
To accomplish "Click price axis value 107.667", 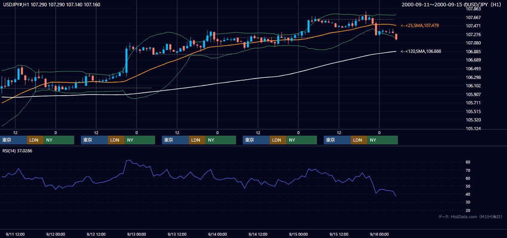I will 473,17.
